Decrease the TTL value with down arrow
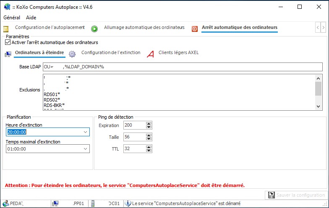329x208 pixels. [x=149, y=150]
